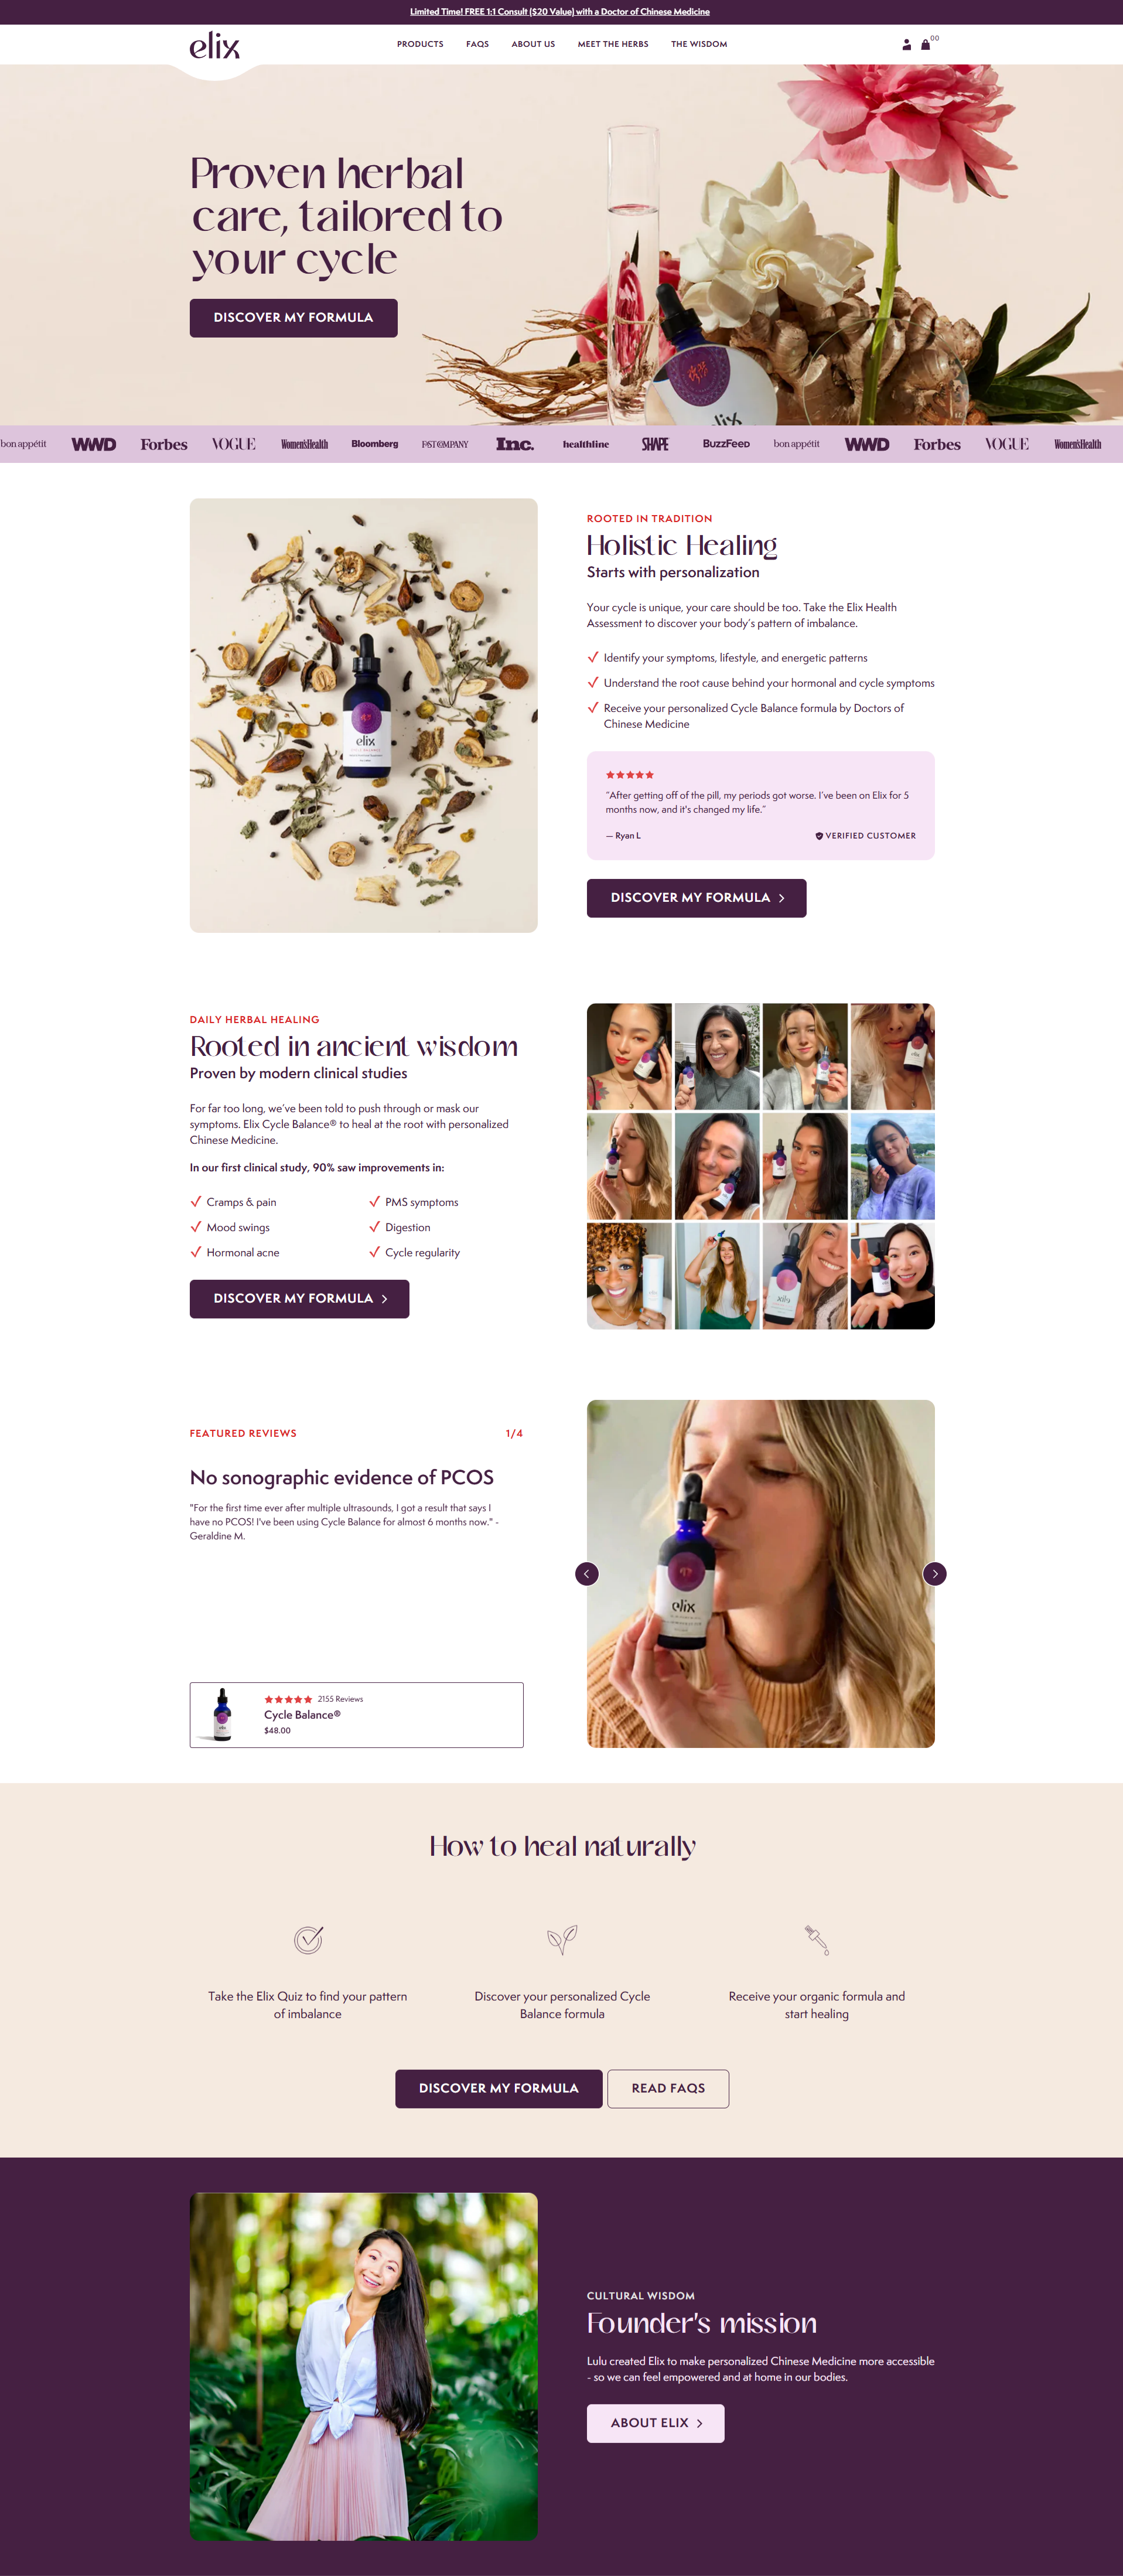The image size is (1123, 2576).
Task: Click the dropper formula icon
Action: [817, 1939]
